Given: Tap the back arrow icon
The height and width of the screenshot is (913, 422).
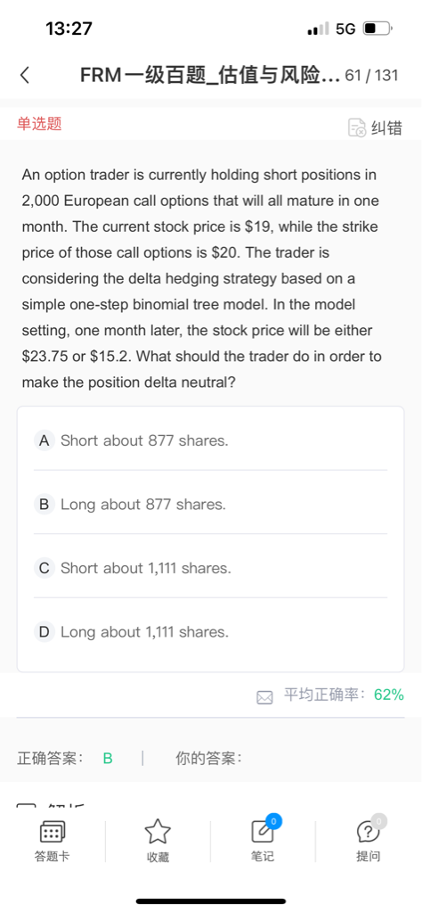Looking at the screenshot, I should (x=24, y=76).
